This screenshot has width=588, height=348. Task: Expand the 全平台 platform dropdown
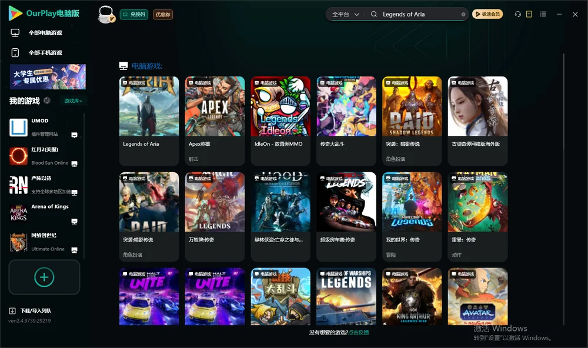pyautogui.click(x=345, y=14)
